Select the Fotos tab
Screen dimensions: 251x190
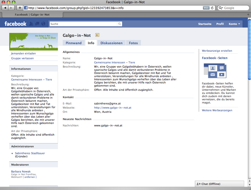(133, 43)
